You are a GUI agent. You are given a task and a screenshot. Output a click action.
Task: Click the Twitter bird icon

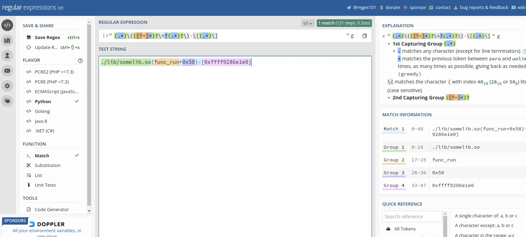tap(349, 7)
